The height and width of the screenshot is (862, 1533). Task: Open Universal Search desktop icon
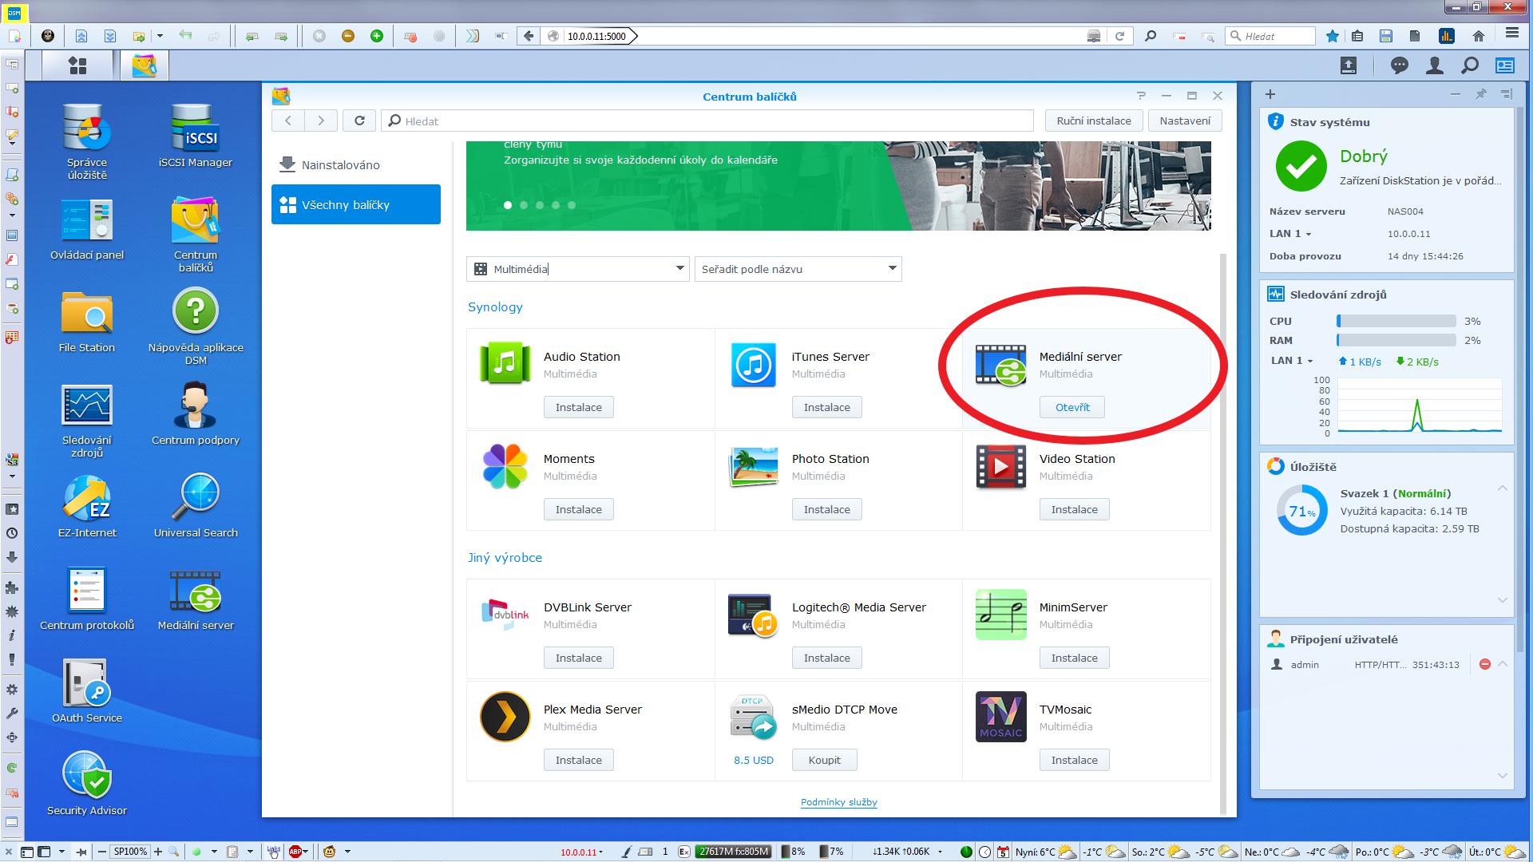pos(196,506)
